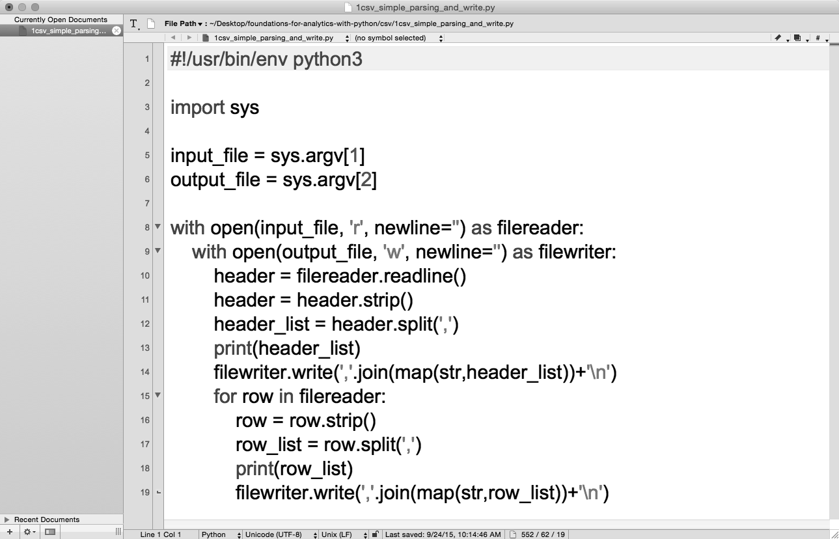839x539 pixels.
Task: Open the text options (T) menu icon
Action: [x=134, y=24]
